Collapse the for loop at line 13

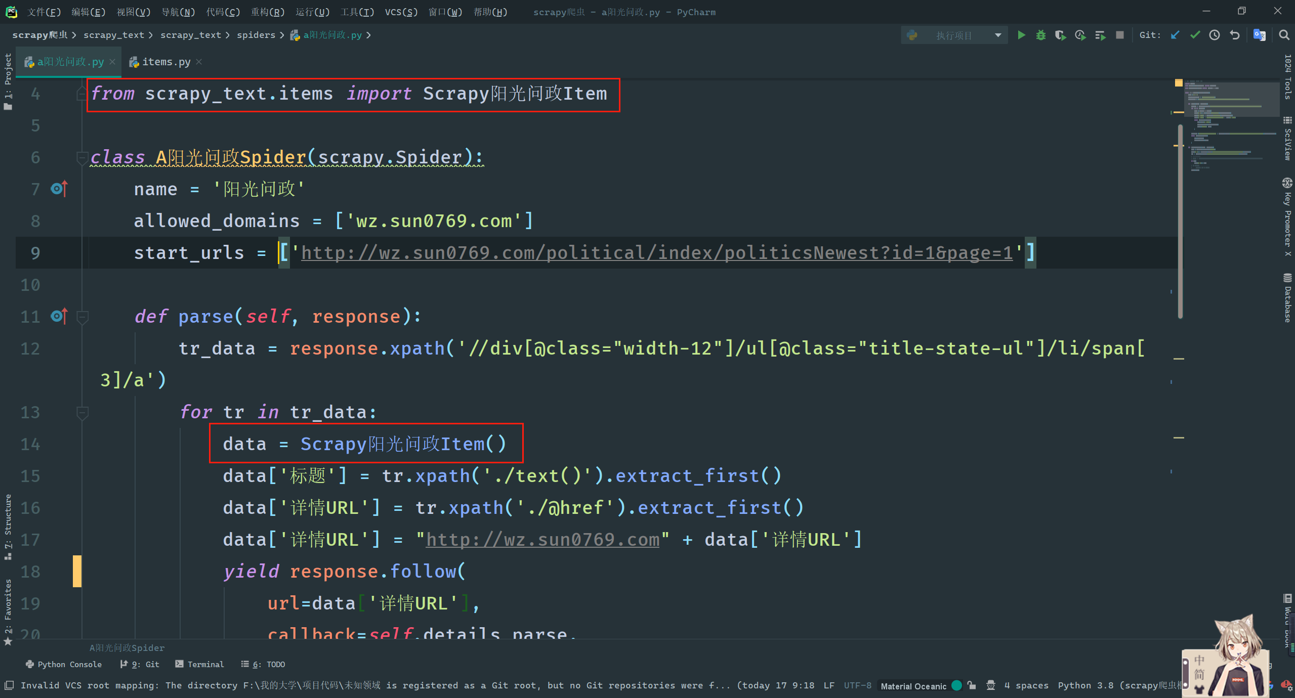82,413
